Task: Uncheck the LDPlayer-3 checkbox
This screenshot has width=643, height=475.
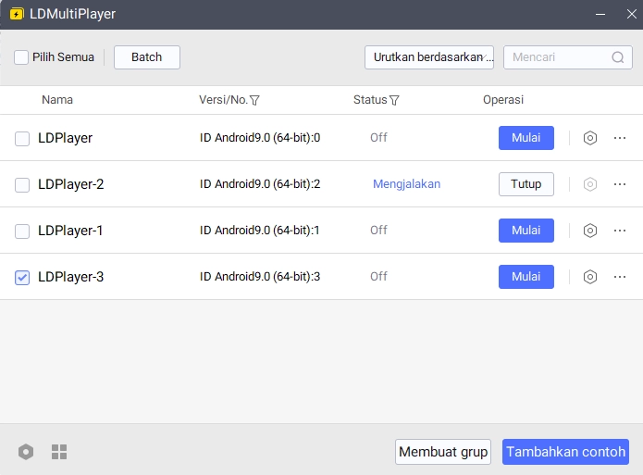Action: pos(22,277)
